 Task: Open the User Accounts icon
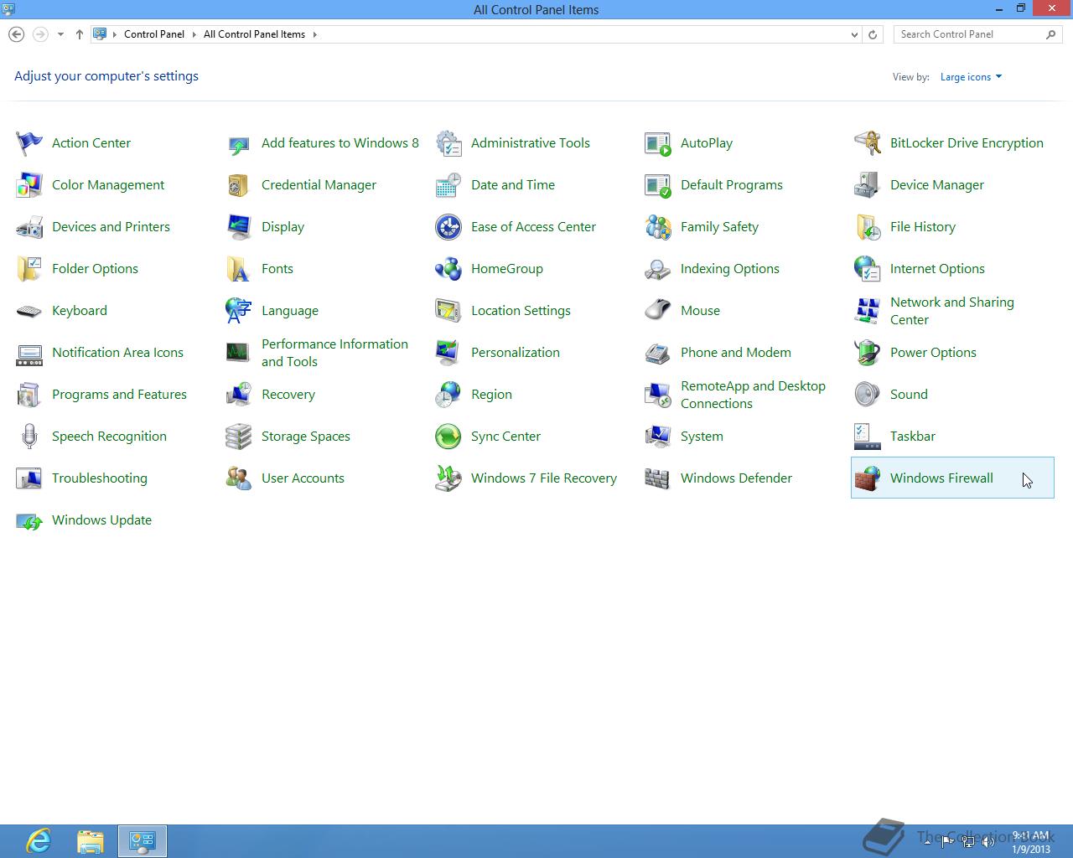[x=239, y=478]
